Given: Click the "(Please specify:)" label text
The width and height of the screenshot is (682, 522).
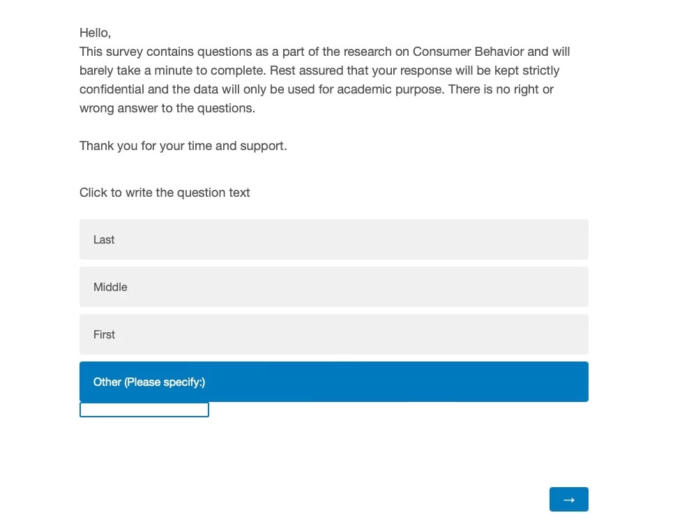Looking at the screenshot, I should point(165,382).
